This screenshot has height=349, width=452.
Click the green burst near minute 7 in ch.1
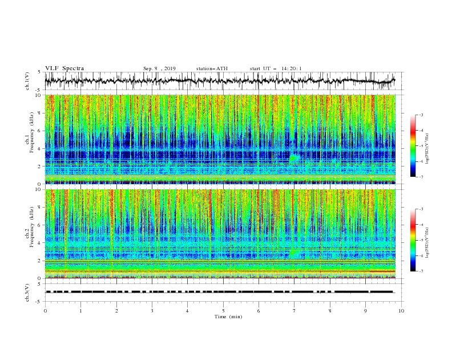click(x=294, y=158)
